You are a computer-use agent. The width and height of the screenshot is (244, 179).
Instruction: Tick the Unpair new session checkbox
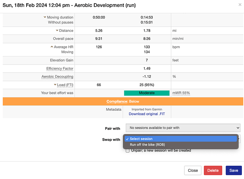pyautogui.click(x=128, y=150)
